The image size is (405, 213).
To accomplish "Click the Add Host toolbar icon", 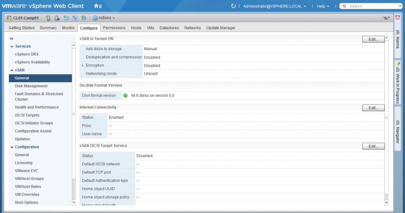I will [48, 18].
